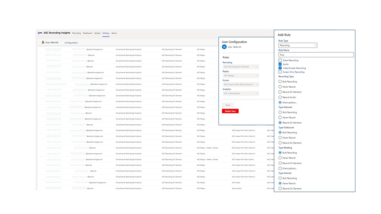Pick Record On Demand under Type Internal
Image resolution: width=381 pixels, height=214 pixels.
coord(280,188)
